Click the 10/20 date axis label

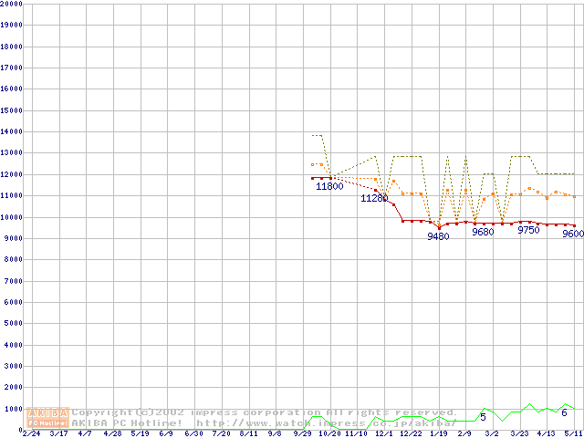click(329, 433)
